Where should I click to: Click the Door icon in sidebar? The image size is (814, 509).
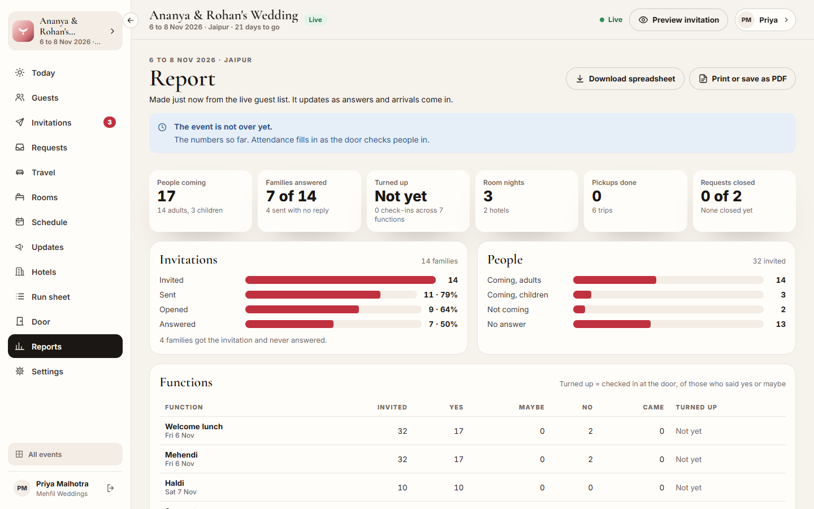point(20,321)
